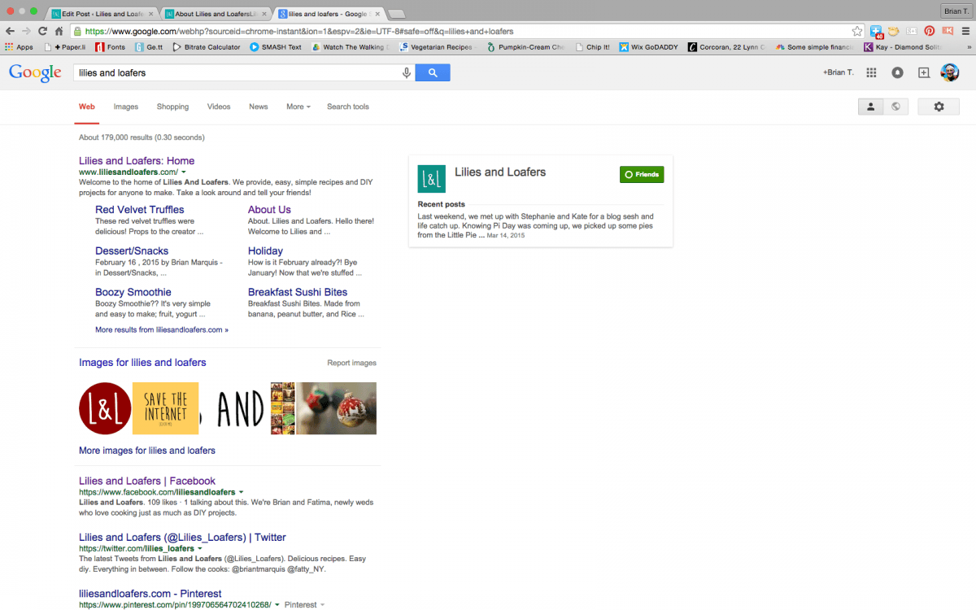Click the Google+ share plus-box icon

point(924,72)
